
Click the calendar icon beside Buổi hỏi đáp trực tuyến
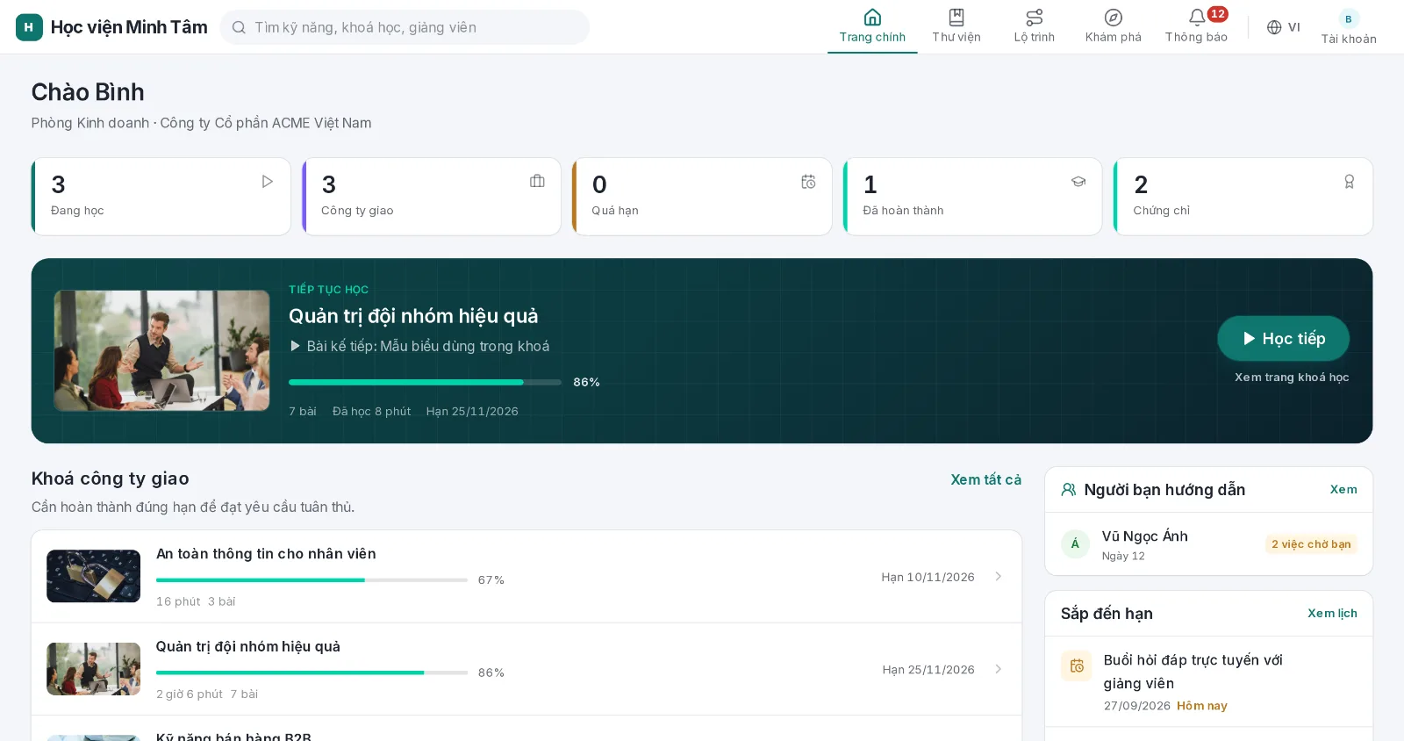tap(1077, 666)
